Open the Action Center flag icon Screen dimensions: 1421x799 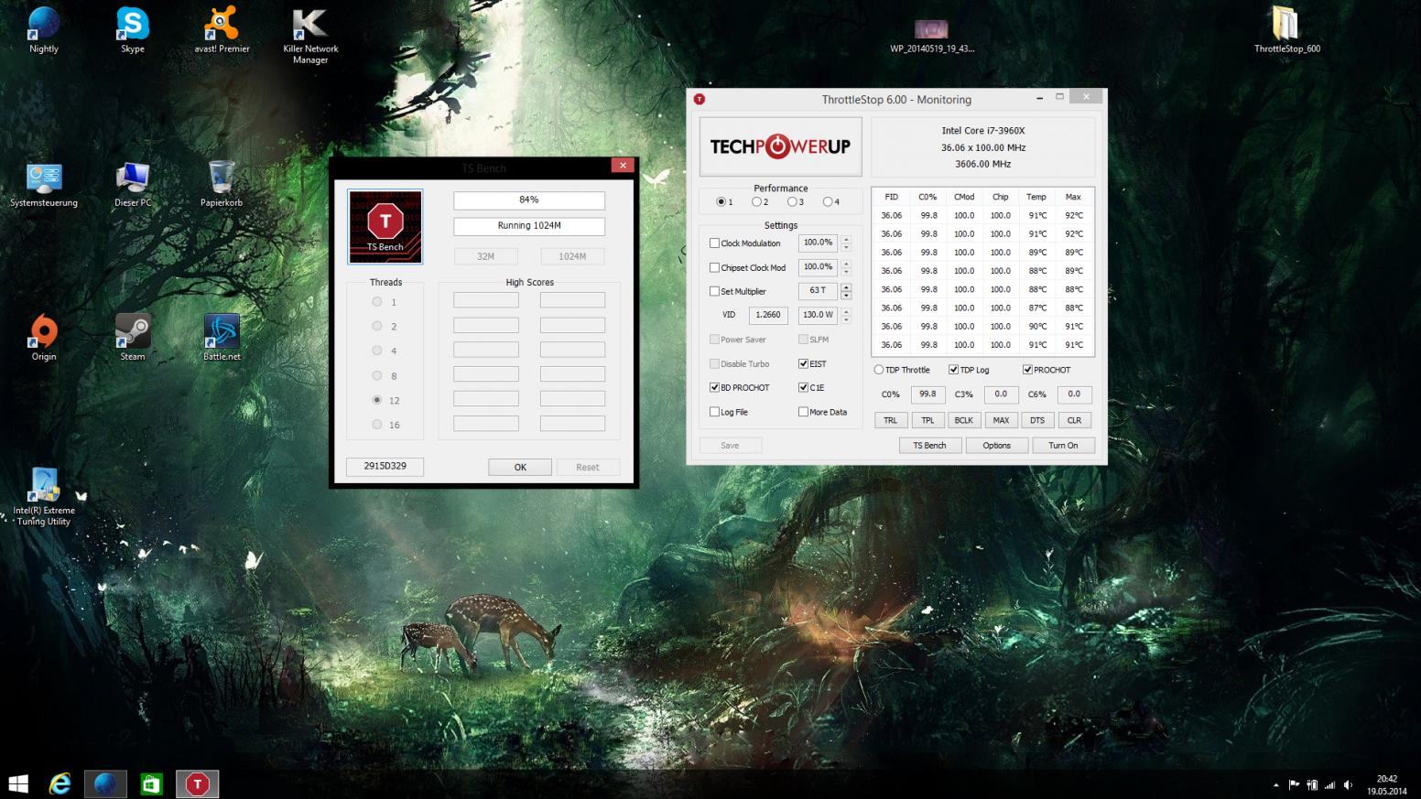(x=1294, y=784)
